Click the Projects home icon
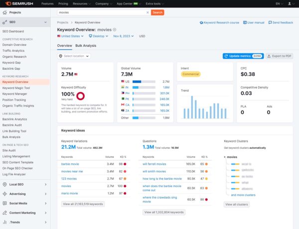This screenshot has width=299, height=229. pos(5,12)
